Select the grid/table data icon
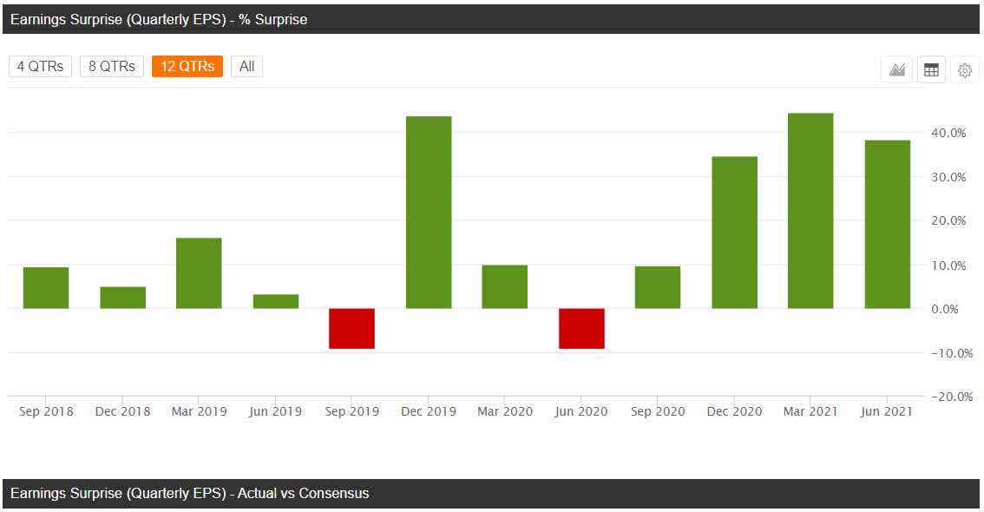 [x=931, y=69]
